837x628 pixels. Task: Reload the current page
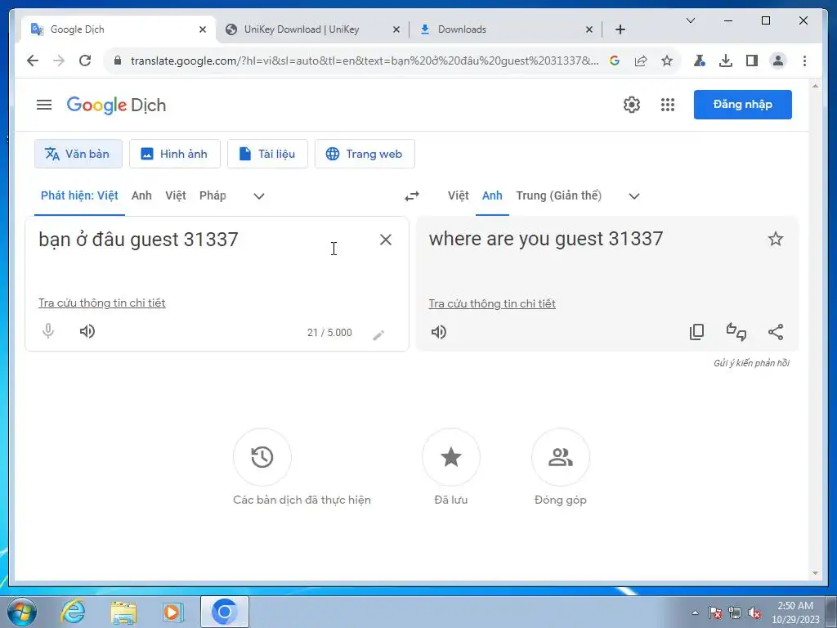[x=85, y=61]
